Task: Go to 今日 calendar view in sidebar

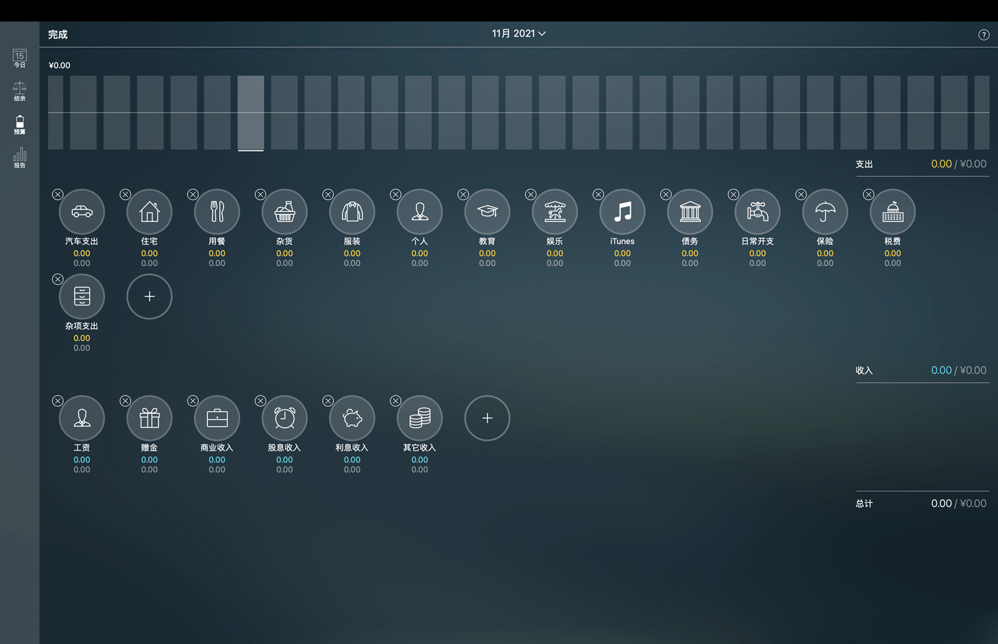Action: click(20, 58)
